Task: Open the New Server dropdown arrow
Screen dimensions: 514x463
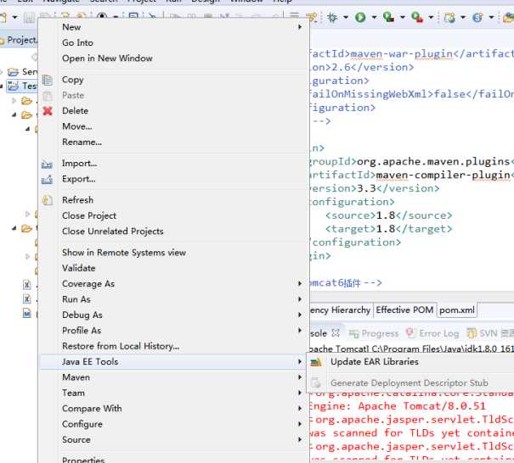Action: pos(463,17)
